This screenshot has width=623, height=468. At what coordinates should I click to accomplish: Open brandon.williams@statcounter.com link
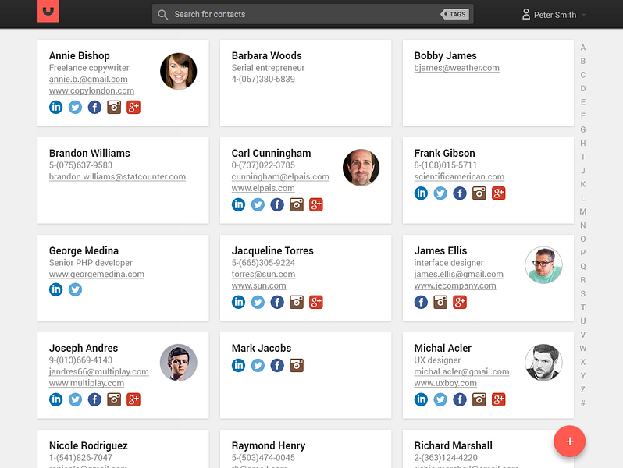pos(117,176)
